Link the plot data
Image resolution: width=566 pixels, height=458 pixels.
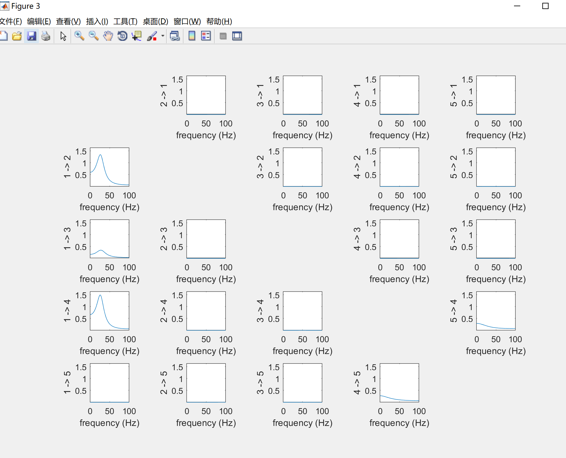click(175, 36)
